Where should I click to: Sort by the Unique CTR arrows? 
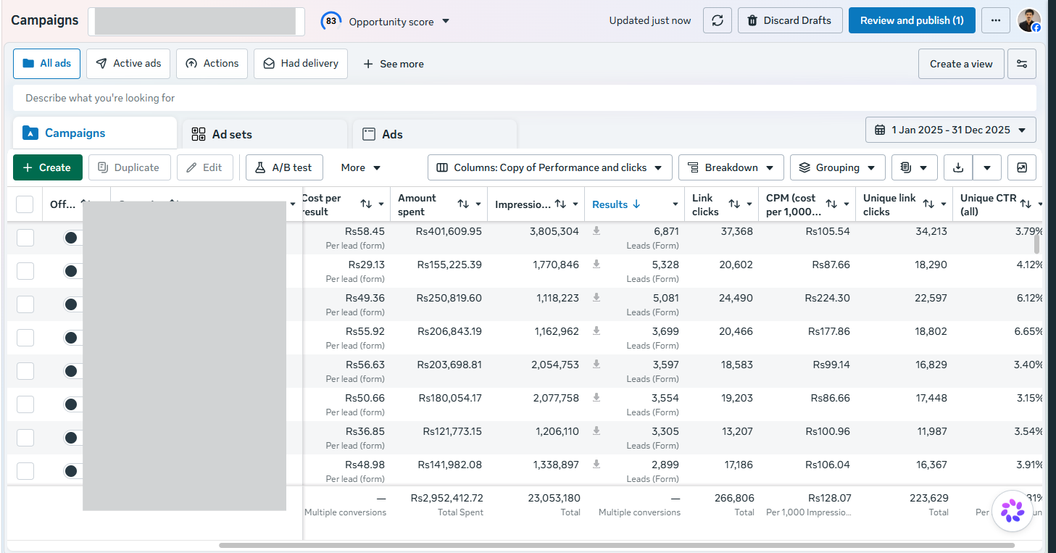(1026, 204)
